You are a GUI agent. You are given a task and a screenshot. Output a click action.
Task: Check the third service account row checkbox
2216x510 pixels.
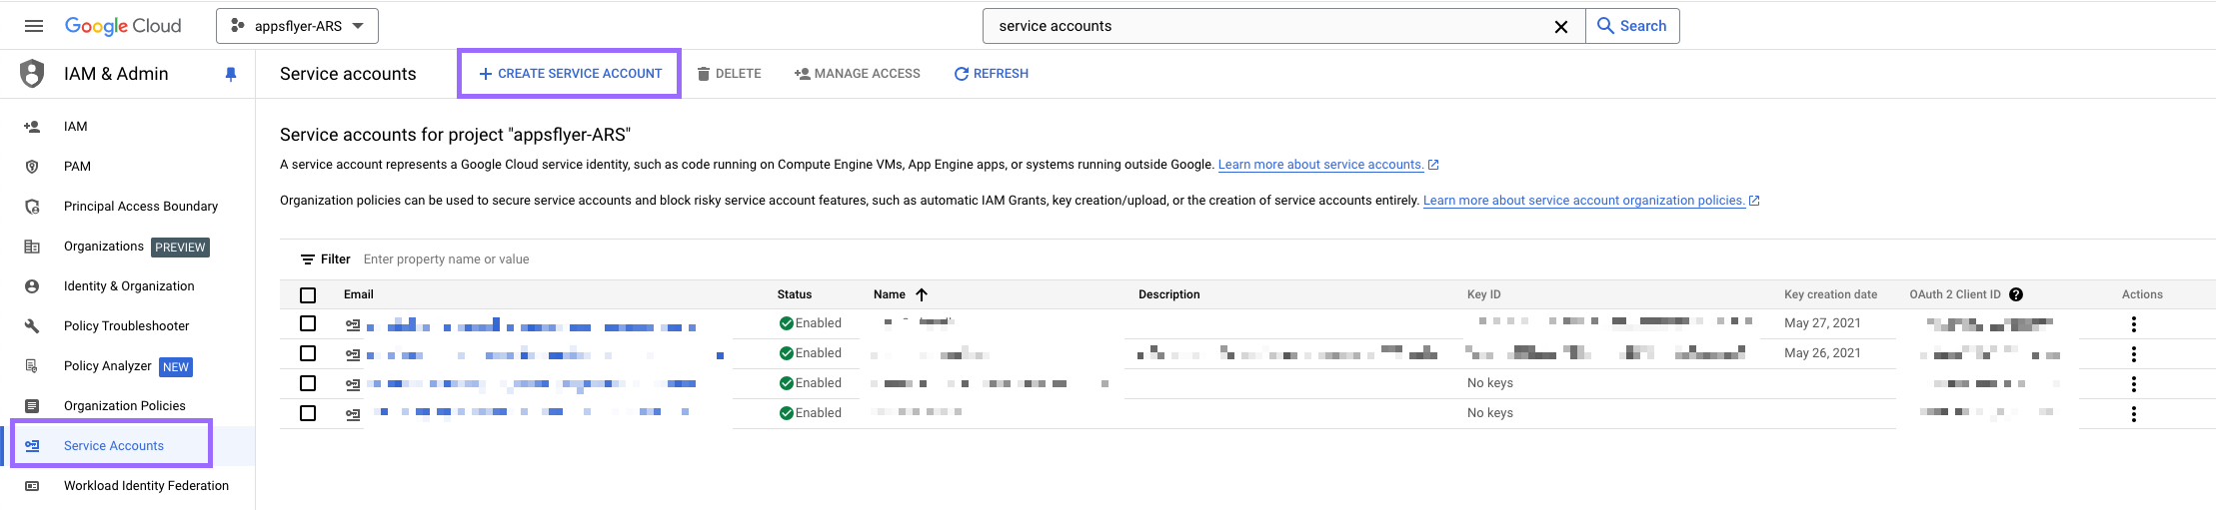click(x=308, y=383)
